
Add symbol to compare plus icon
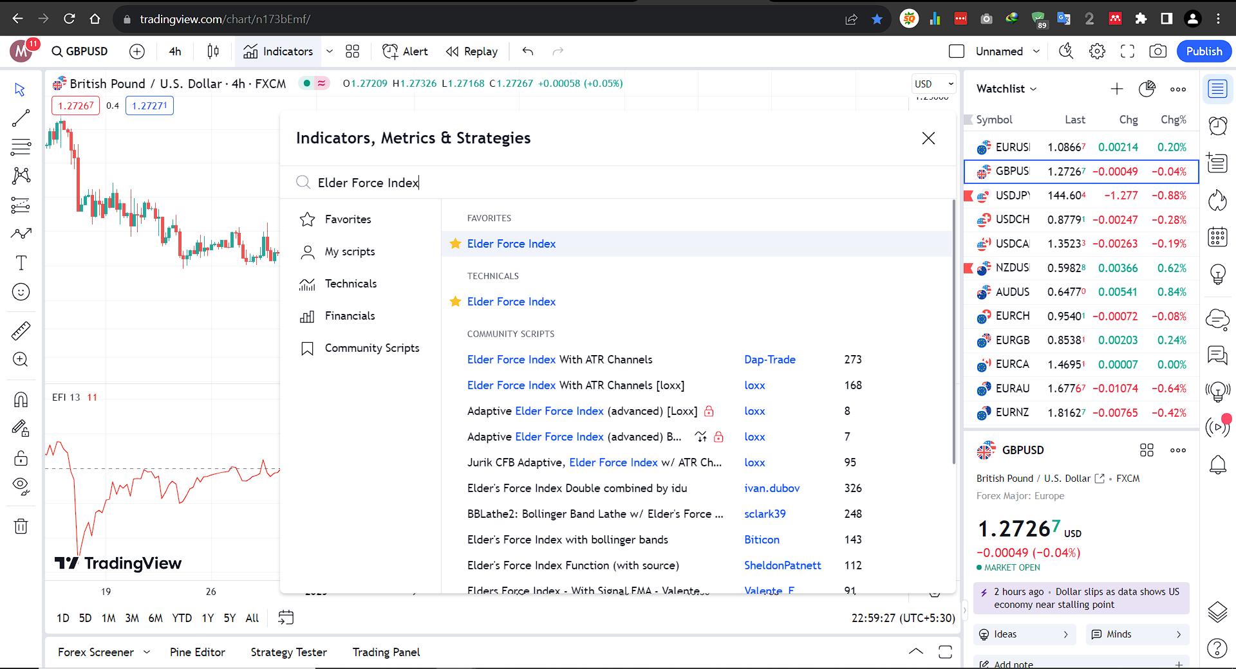pos(136,51)
